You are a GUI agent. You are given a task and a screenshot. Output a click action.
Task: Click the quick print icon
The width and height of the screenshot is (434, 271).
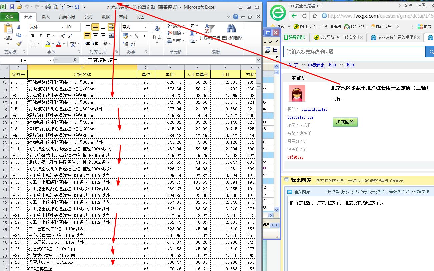pyautogui.click(x=48, y=7)
